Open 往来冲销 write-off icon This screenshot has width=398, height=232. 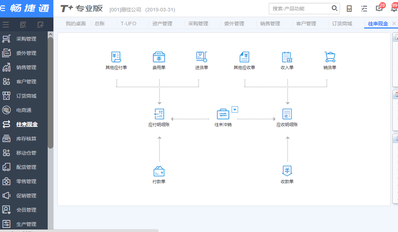(x=223, y=114)
